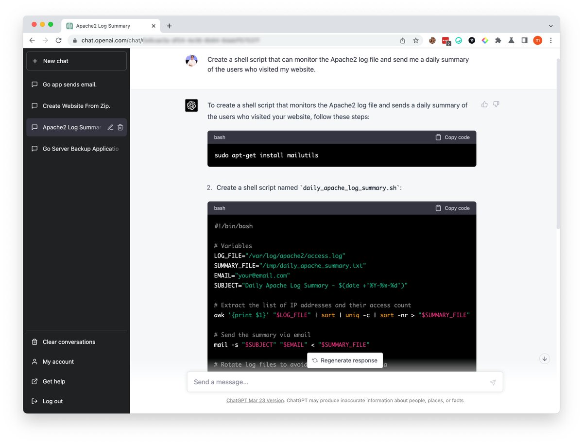Open a new browser tab
The height and width of the screenshot is (444, 583).
(169, 26)
